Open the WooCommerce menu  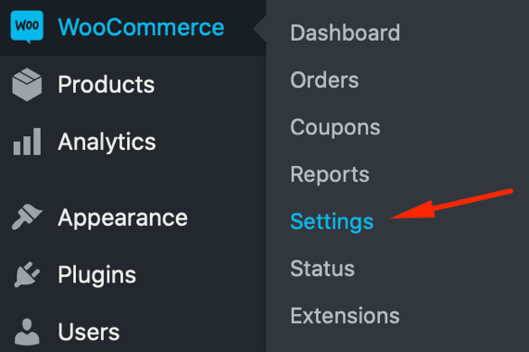pyautogui.click(x=141, y=27)
